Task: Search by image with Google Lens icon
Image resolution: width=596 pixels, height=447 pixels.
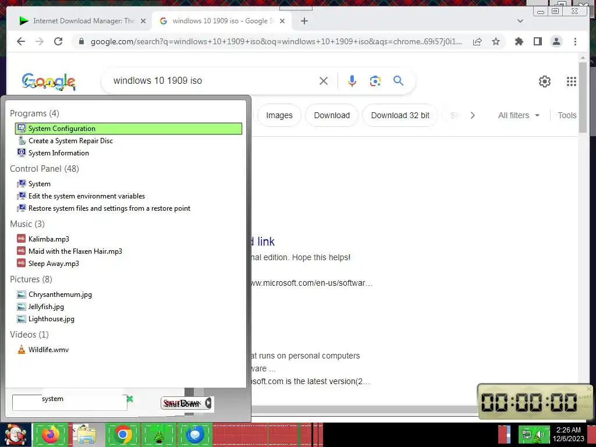Action: [x=375, y=80]
